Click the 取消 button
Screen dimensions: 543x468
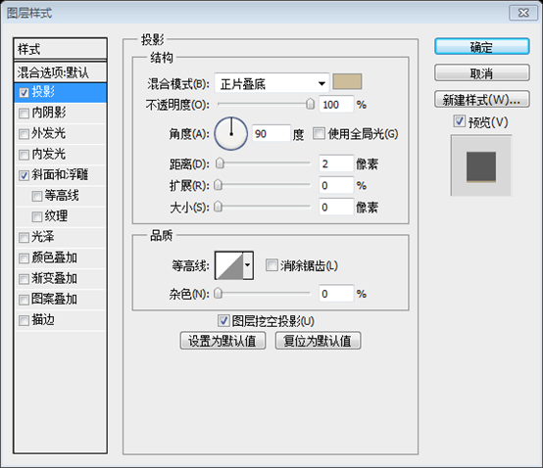pyautogui.click(x=481, y=73)
